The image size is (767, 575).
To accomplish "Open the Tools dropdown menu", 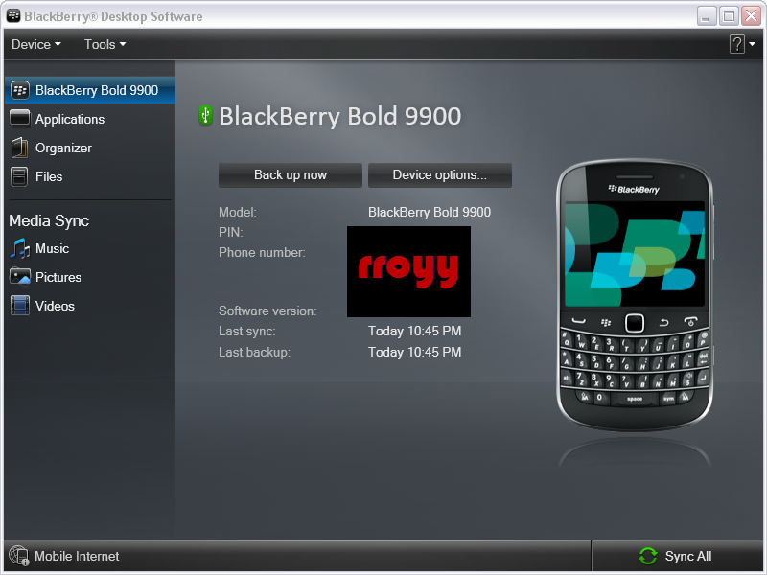I will click(104, 44).
